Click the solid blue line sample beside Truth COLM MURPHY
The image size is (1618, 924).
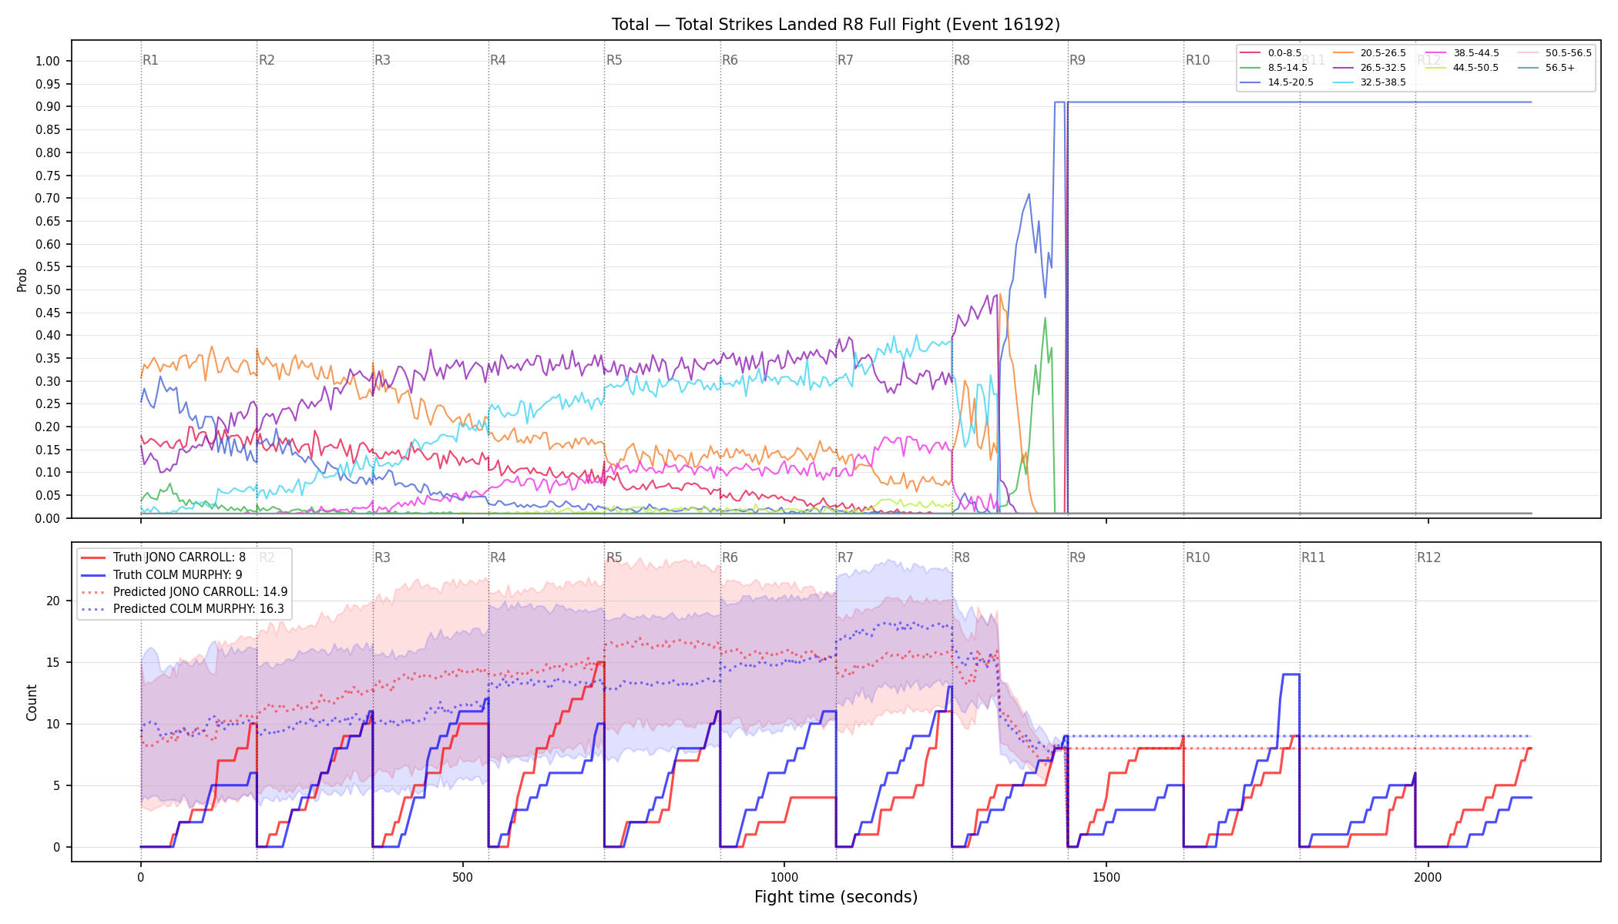click(x=94, y=574)
